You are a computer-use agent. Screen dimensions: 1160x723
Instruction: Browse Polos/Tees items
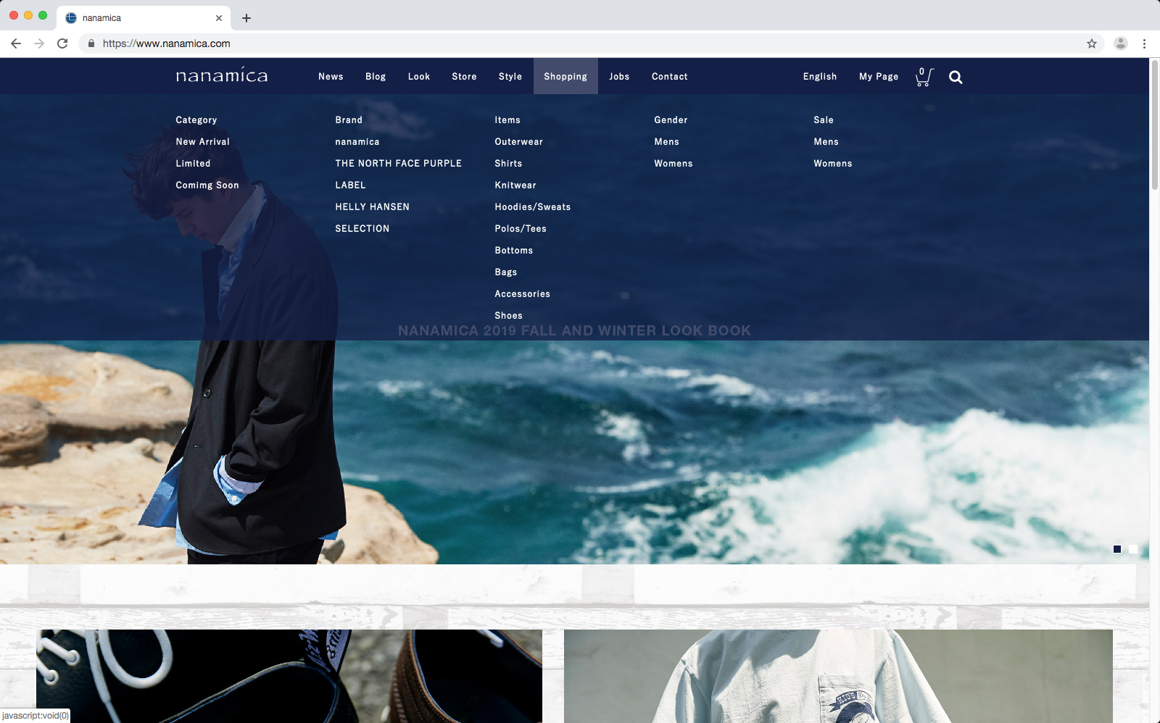pos(521,229)
